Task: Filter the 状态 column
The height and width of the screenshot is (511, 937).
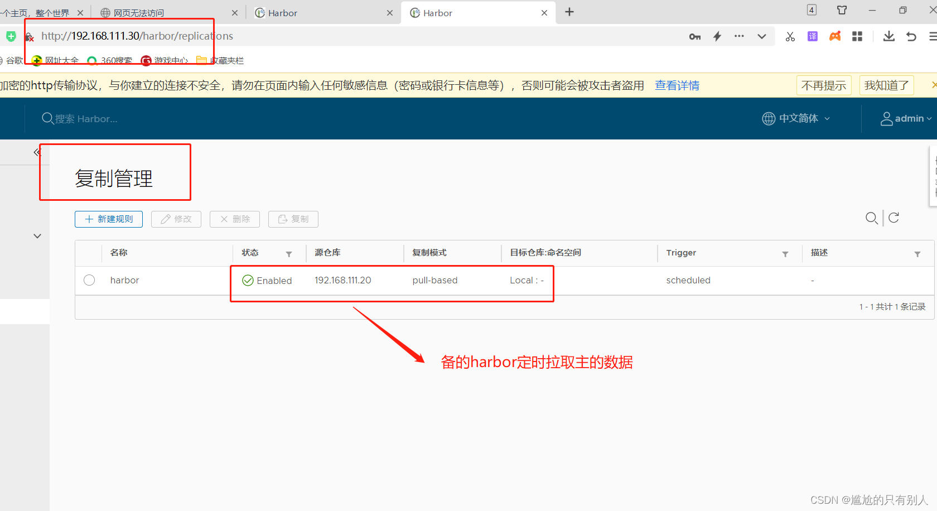Action: (x=289, y=254)
